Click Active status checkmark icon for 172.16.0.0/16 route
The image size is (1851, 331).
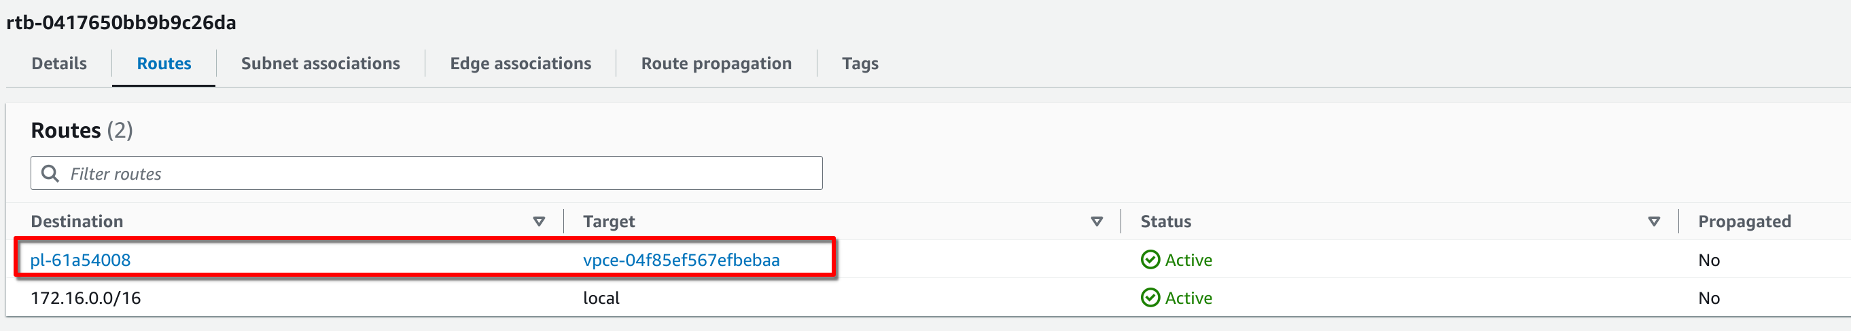tap(1150, 298)
